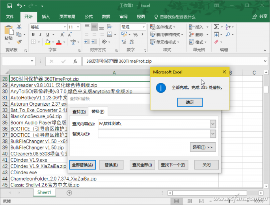This screenshot has height=205, width=270.
Task: Toggle Bold formatting
Action: (33, 34)
